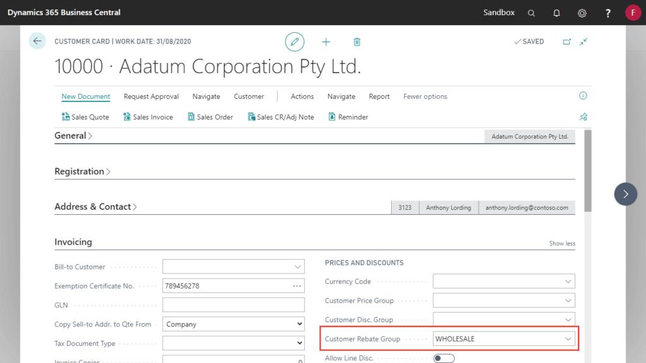Click the help question mark icon

coord(608,13)
